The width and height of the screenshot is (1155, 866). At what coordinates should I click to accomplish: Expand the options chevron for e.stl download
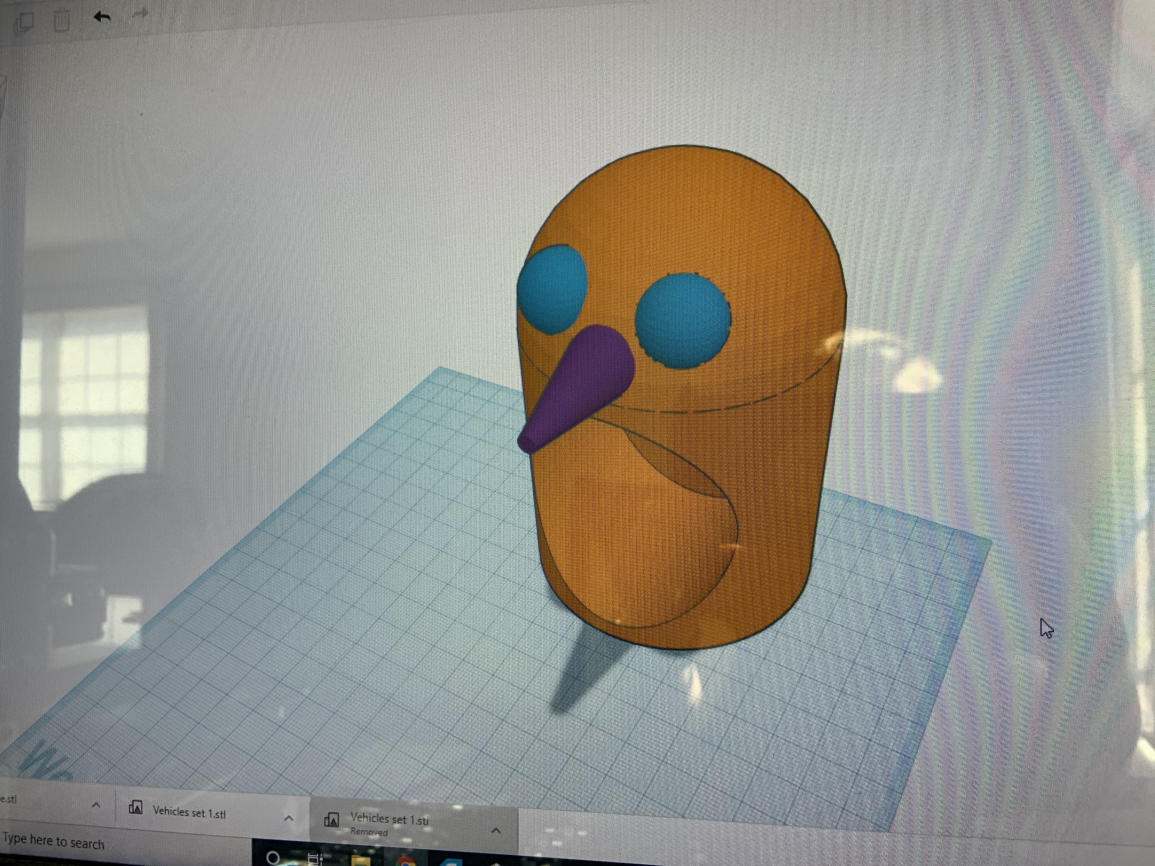point(96,805)
